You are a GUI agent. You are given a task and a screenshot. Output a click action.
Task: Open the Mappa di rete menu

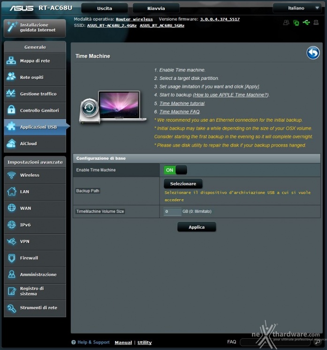pos(35,61)
